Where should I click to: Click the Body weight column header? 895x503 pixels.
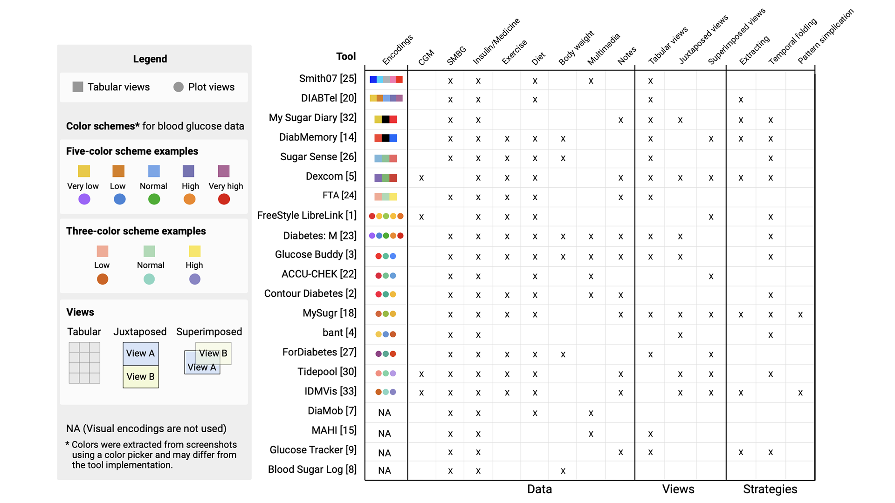576,48
